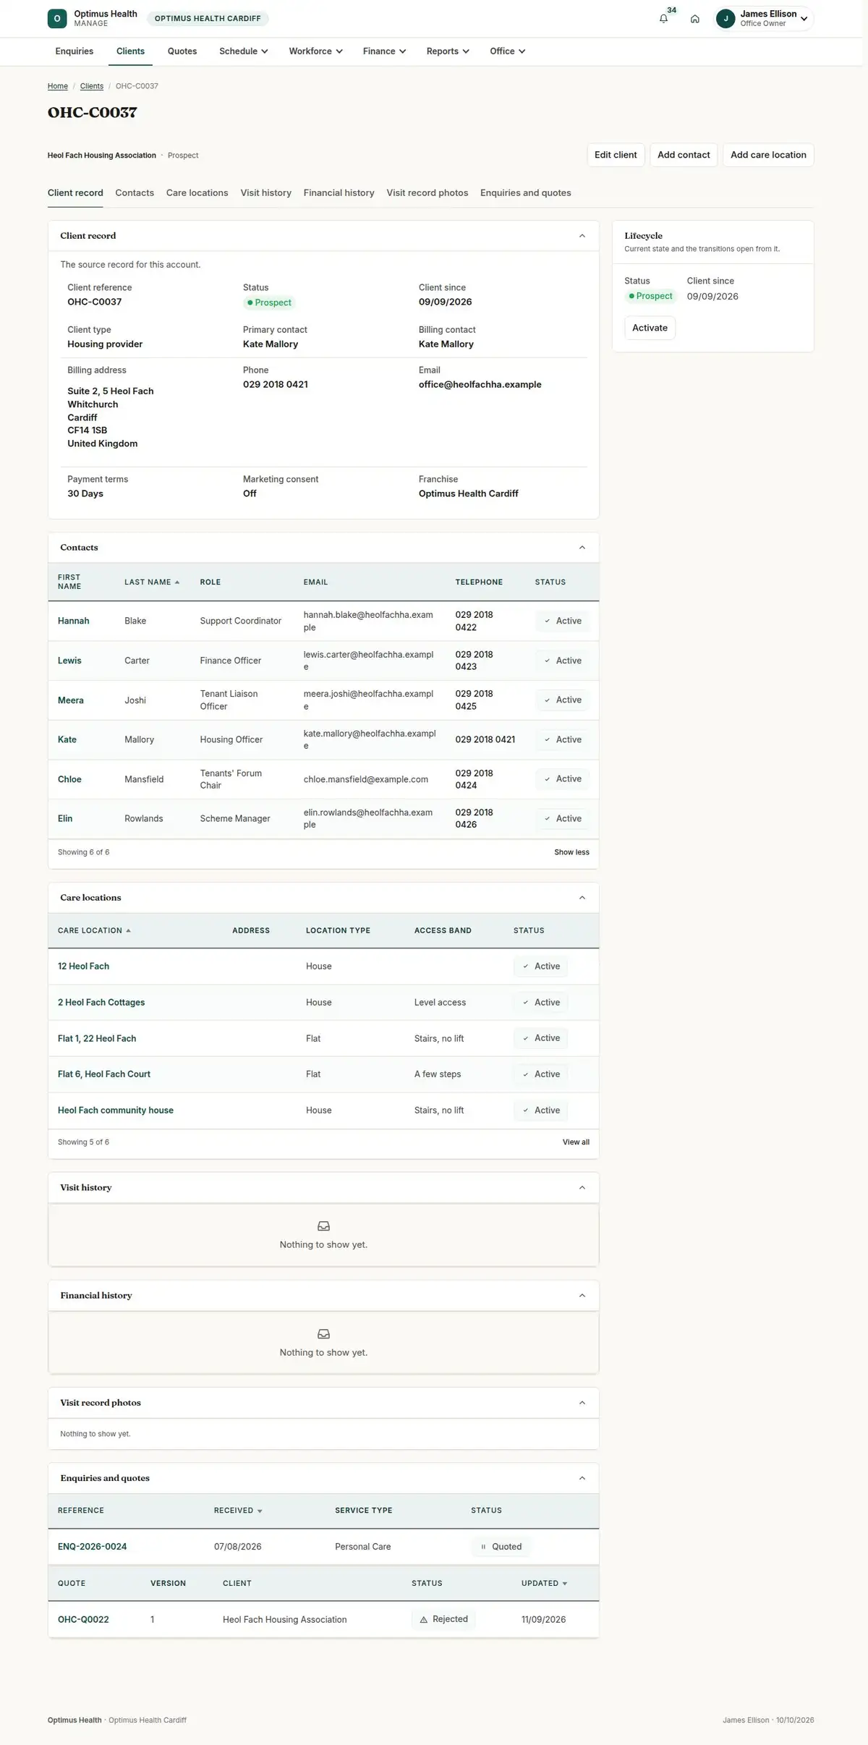This screenshot has width=868, height=1745.
Task: Collapse the Care locations section chevron
Action: (x=582, y=898)
